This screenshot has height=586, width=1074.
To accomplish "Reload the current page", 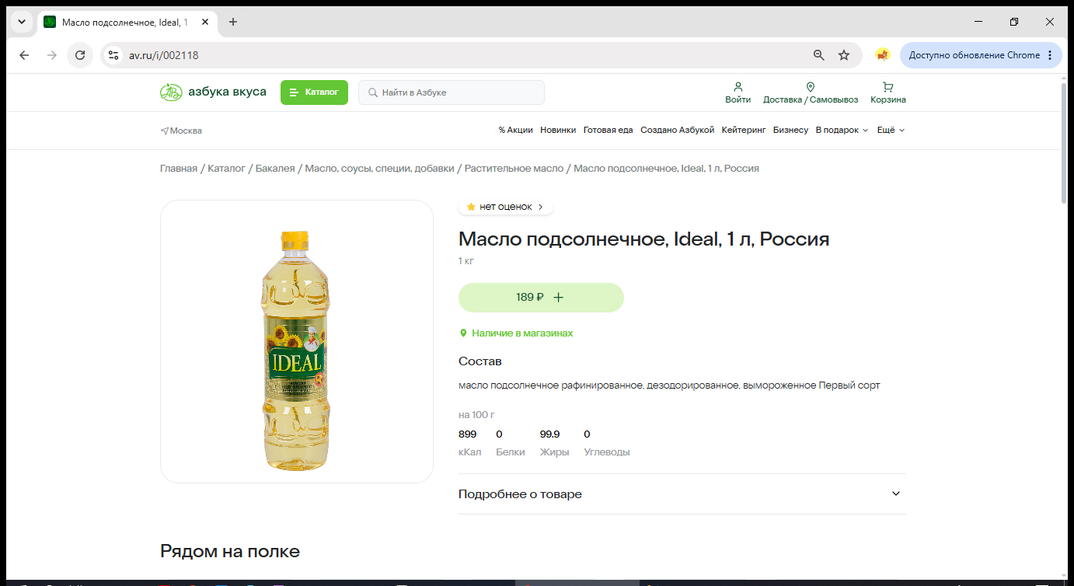I will coord(80,55).
